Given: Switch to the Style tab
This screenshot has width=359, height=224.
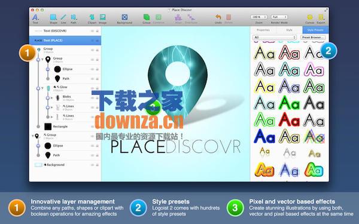Looking at the screenshot, I should [x=289, y=30].
